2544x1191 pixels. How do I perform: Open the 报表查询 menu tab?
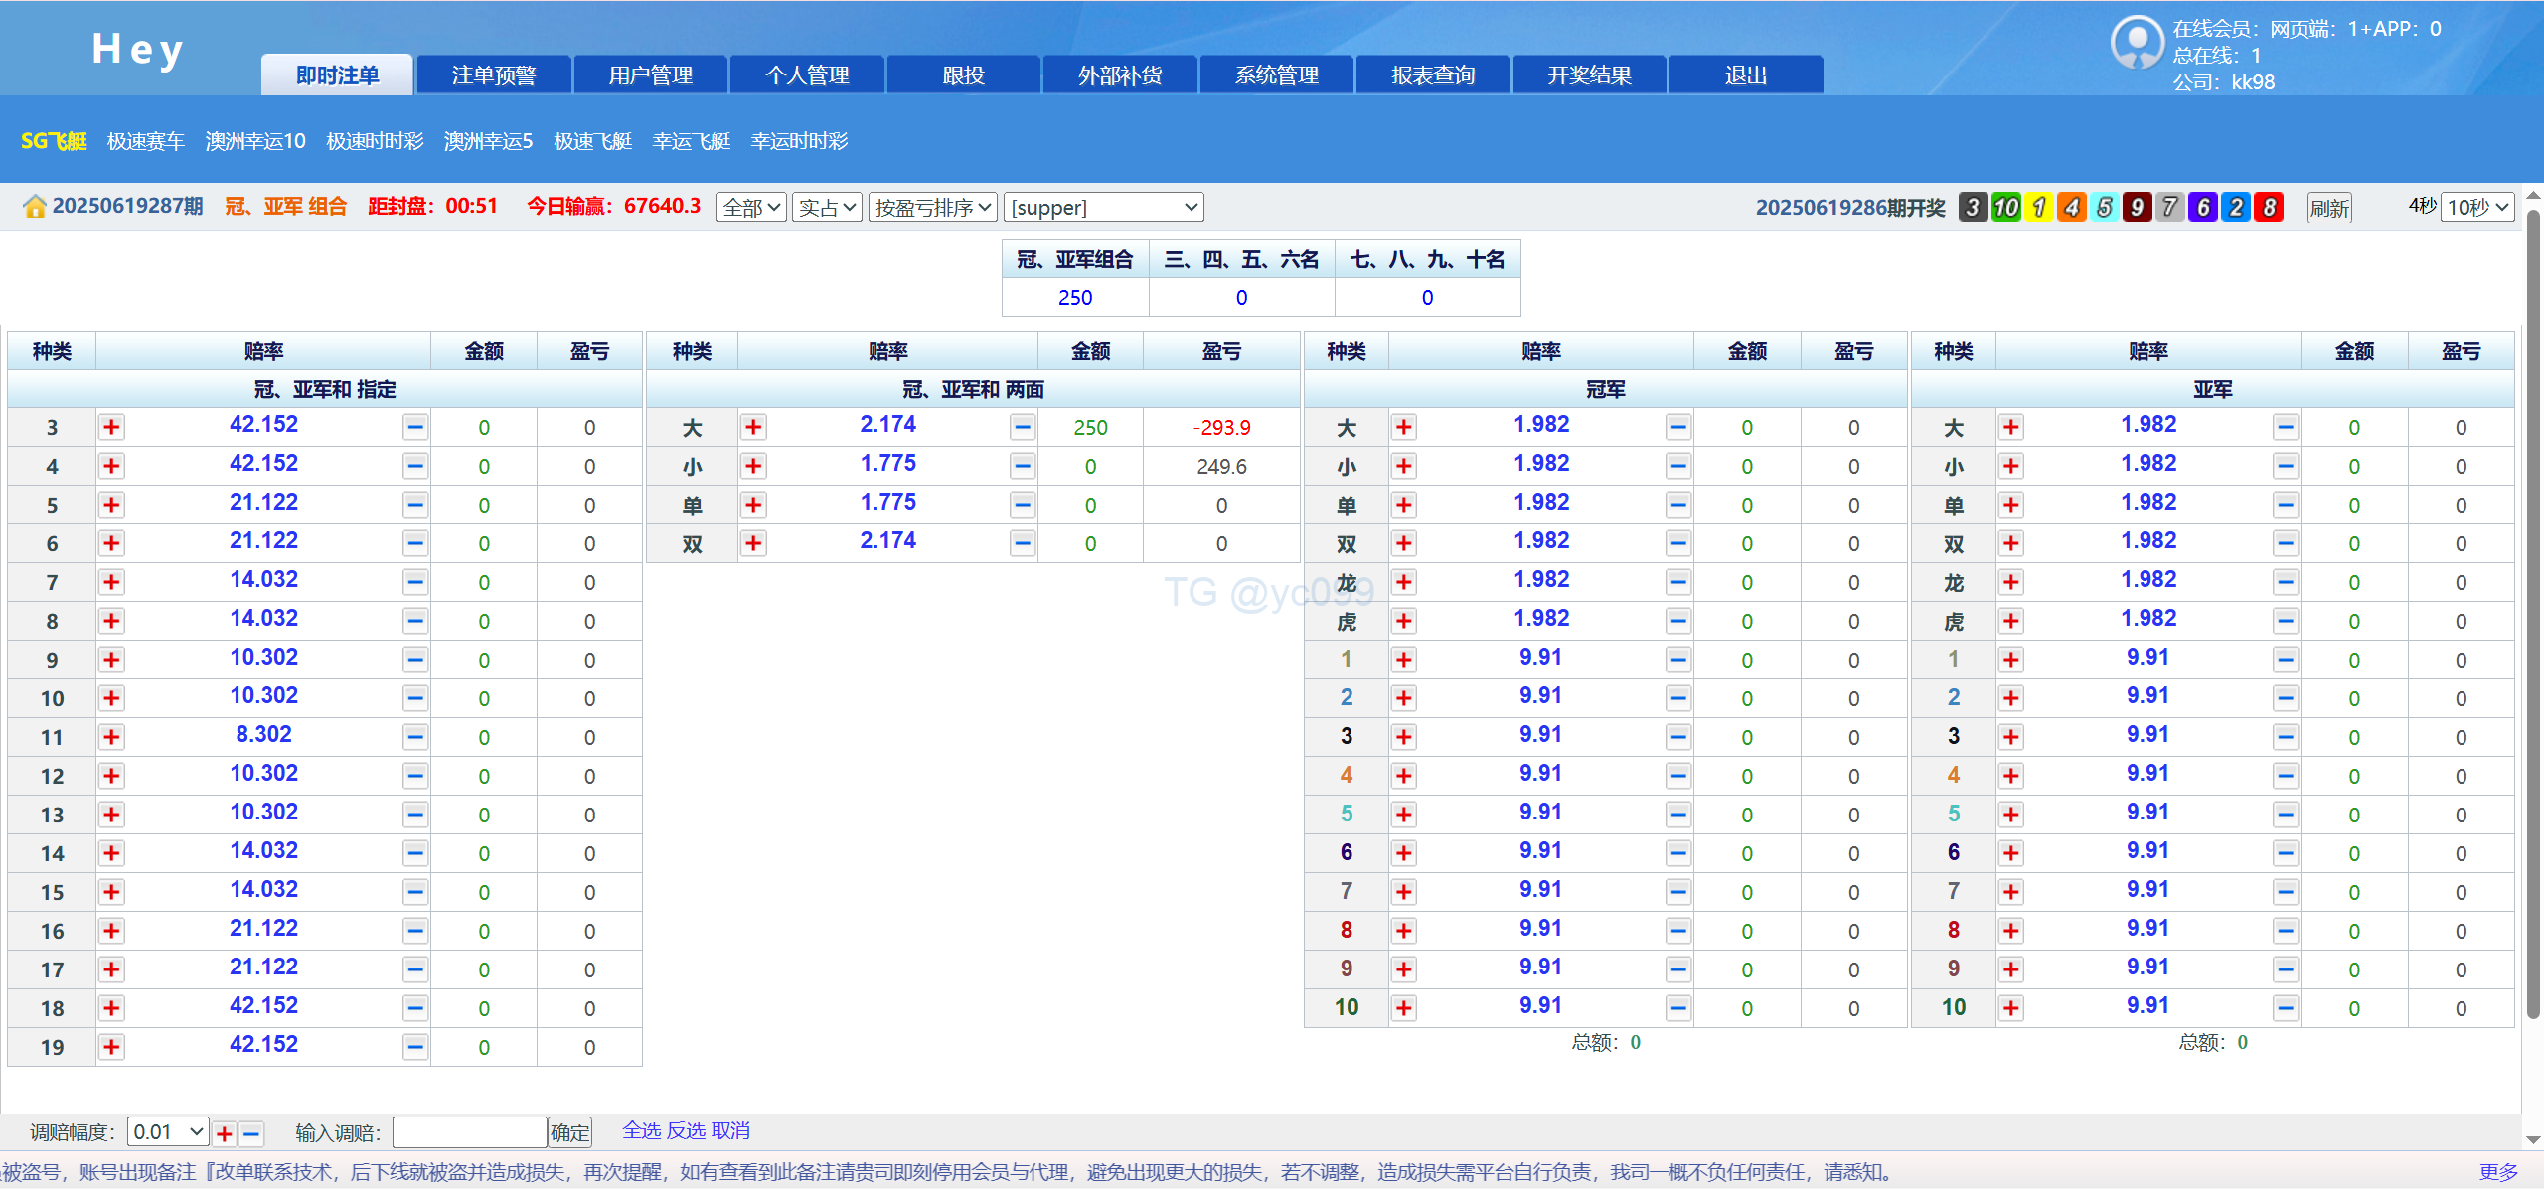point(1433,75)
